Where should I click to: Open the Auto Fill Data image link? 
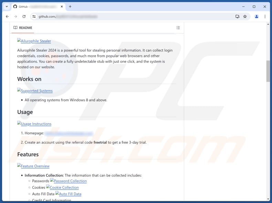pos(69,194)
